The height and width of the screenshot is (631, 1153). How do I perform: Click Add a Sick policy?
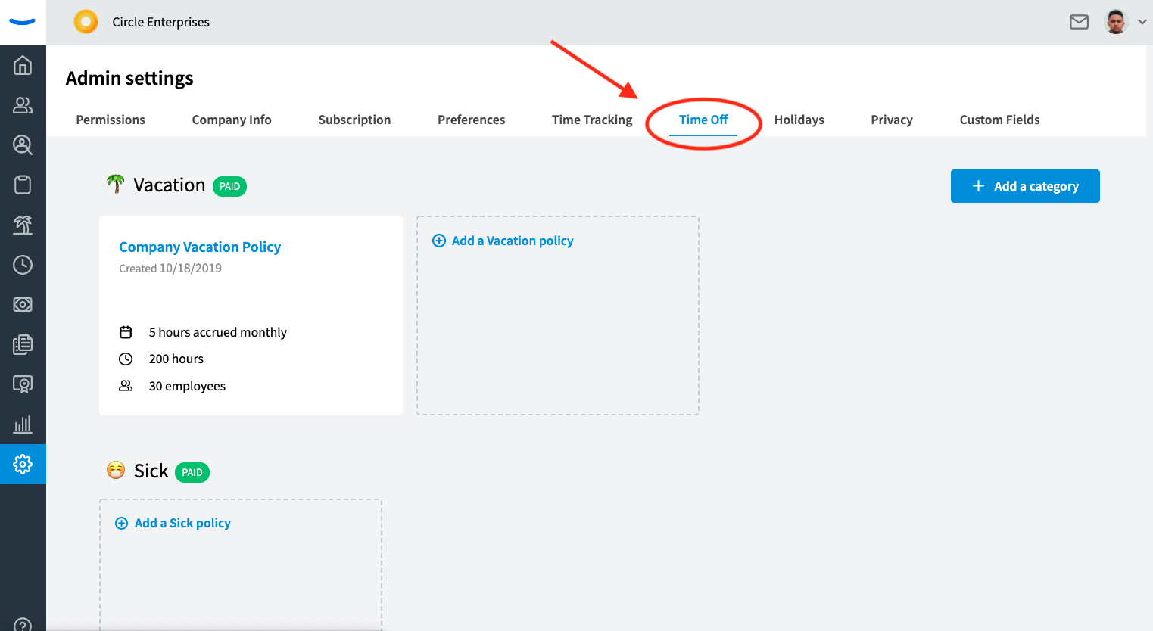[x=182, y=523]
